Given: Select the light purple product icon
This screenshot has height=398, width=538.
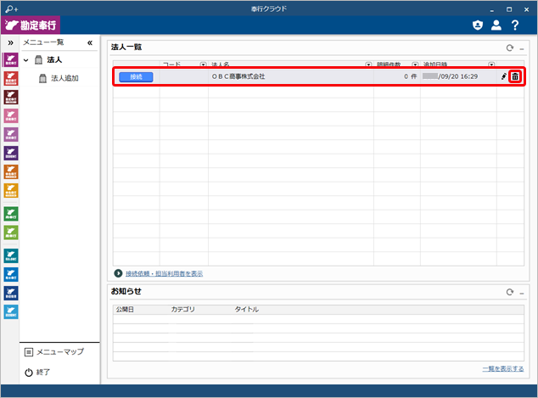Looking at the screenshot, I should (x=11, y=134).
